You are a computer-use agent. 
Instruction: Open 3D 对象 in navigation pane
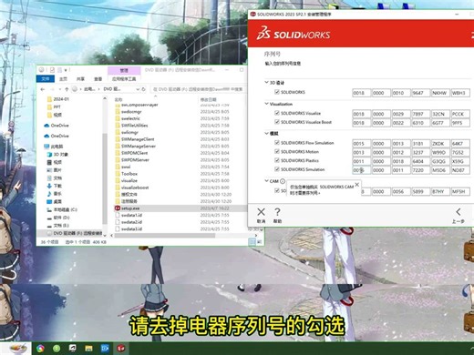57,154
